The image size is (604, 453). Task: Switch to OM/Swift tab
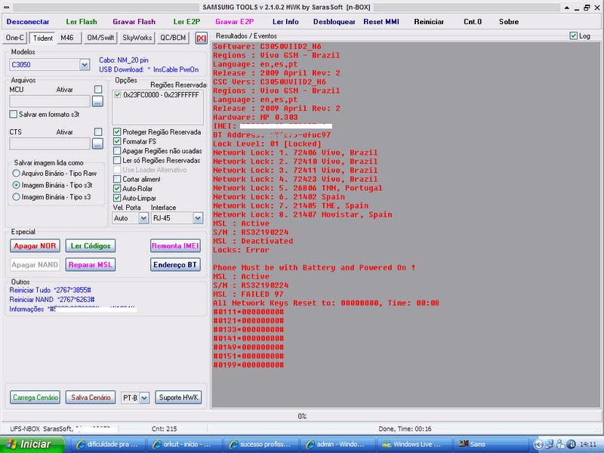tap(100, 38)
